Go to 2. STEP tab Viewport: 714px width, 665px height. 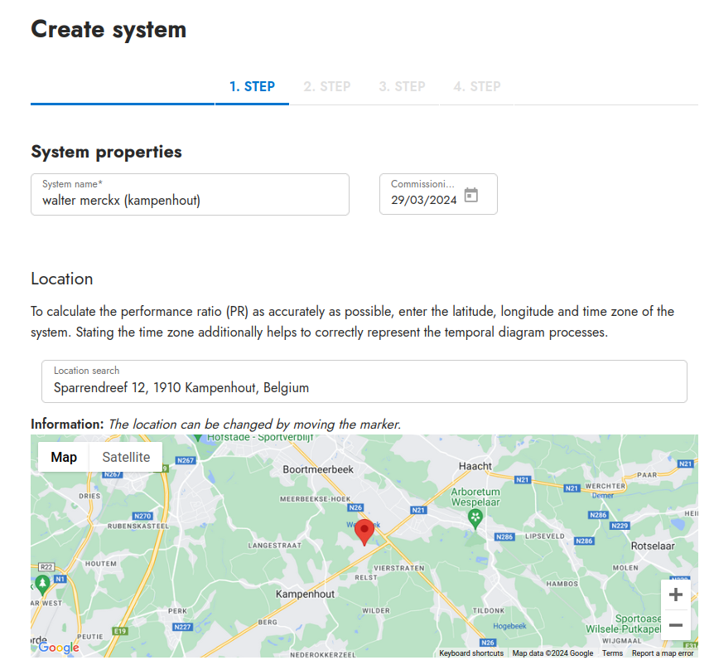point(326,86)
